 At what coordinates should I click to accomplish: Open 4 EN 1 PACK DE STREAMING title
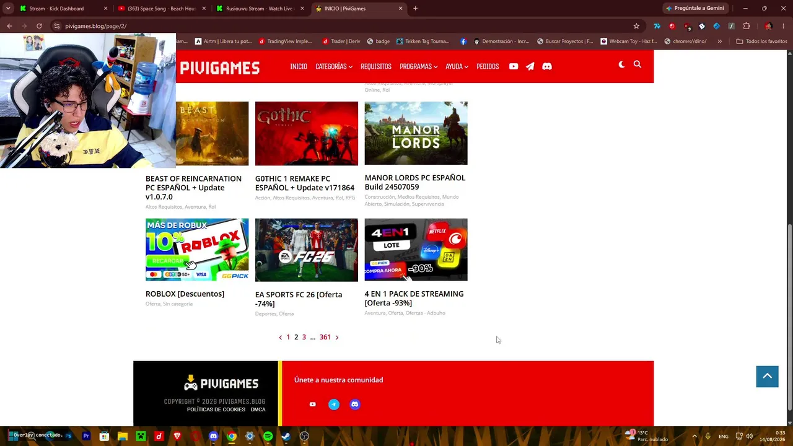414,299
